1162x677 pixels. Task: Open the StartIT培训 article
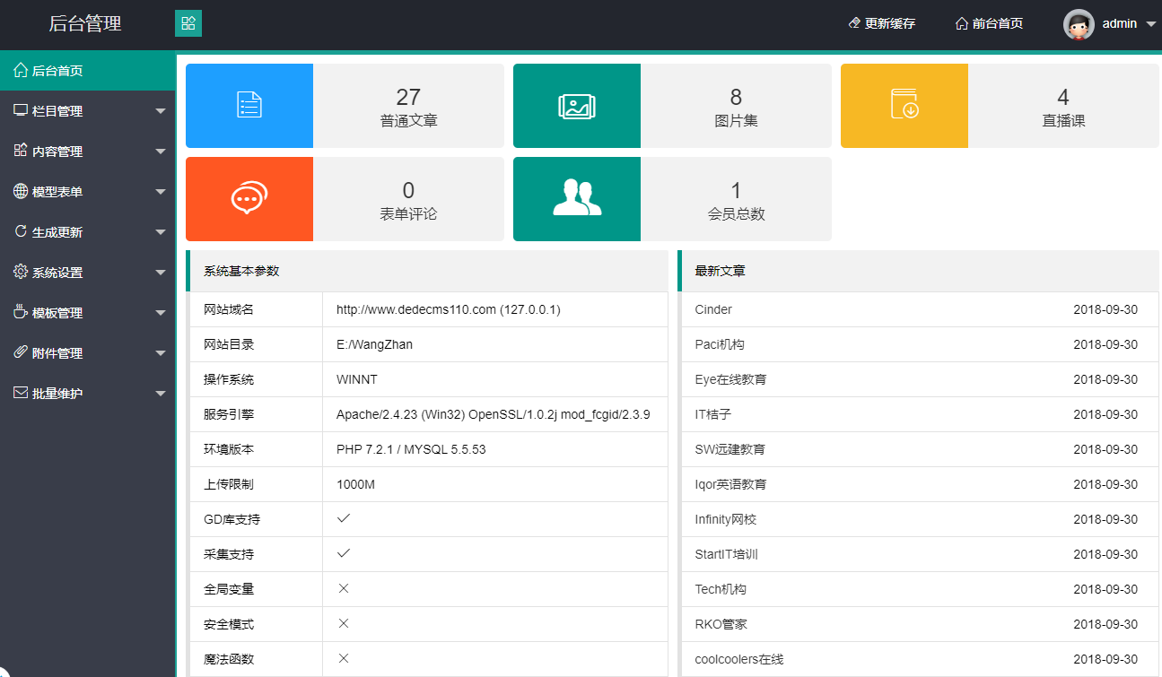tap(726, 554)
